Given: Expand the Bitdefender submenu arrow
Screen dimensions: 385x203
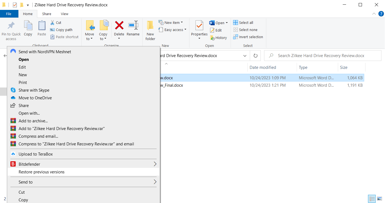Looking at the screenshot, I should [155, 164].
